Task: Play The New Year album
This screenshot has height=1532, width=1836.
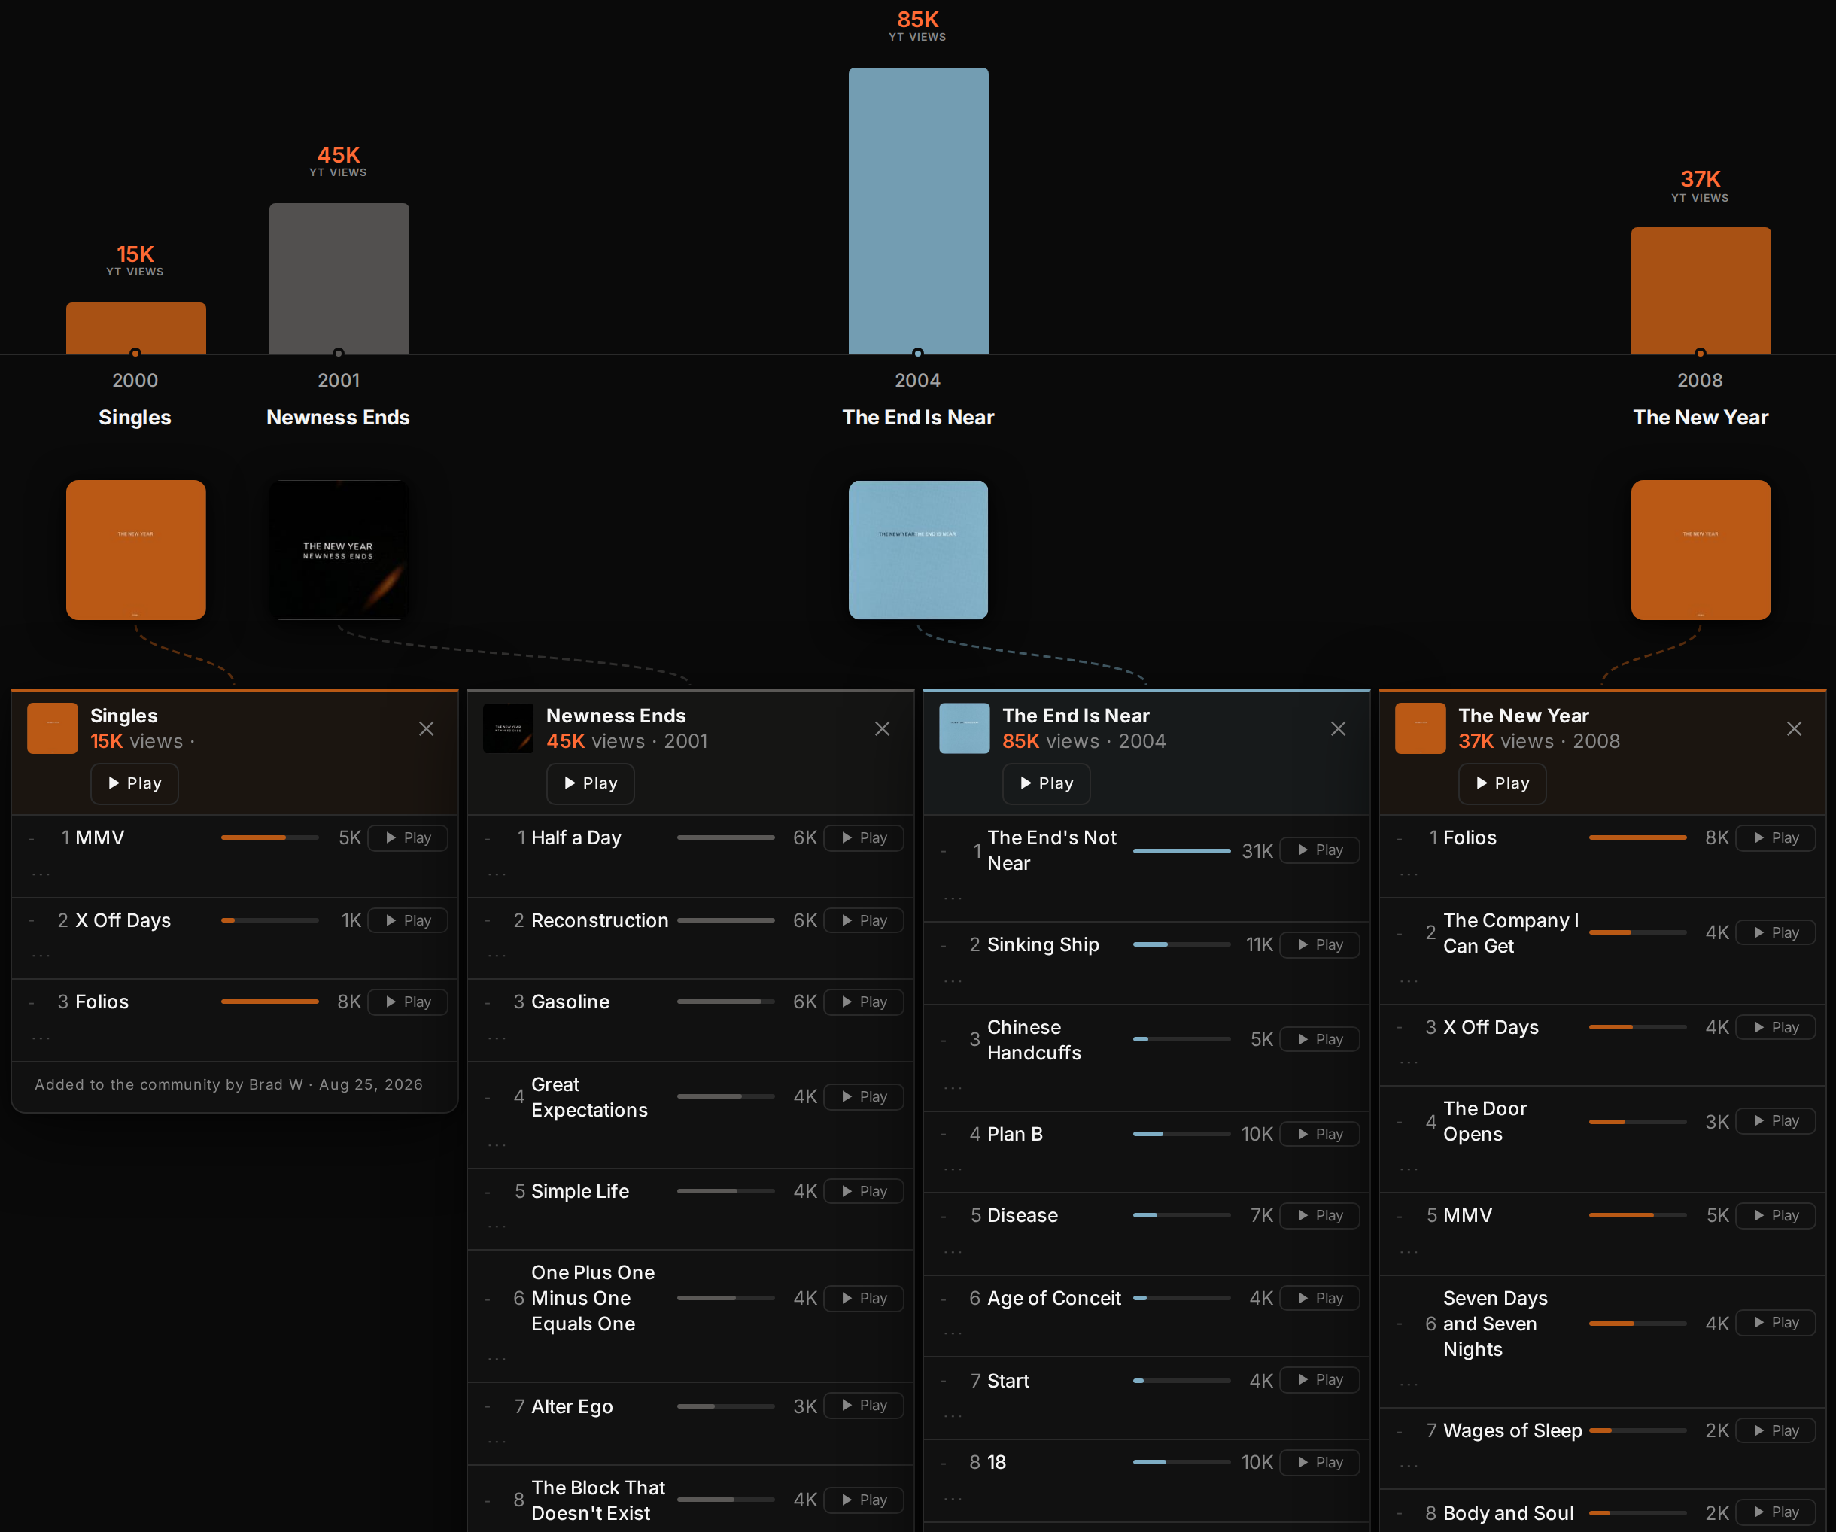Action: 1502,783
